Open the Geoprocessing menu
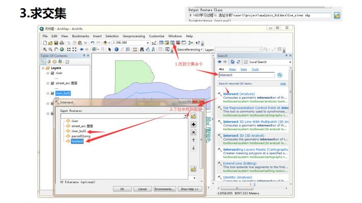This screenshot has width=362, height=203. 134,36
